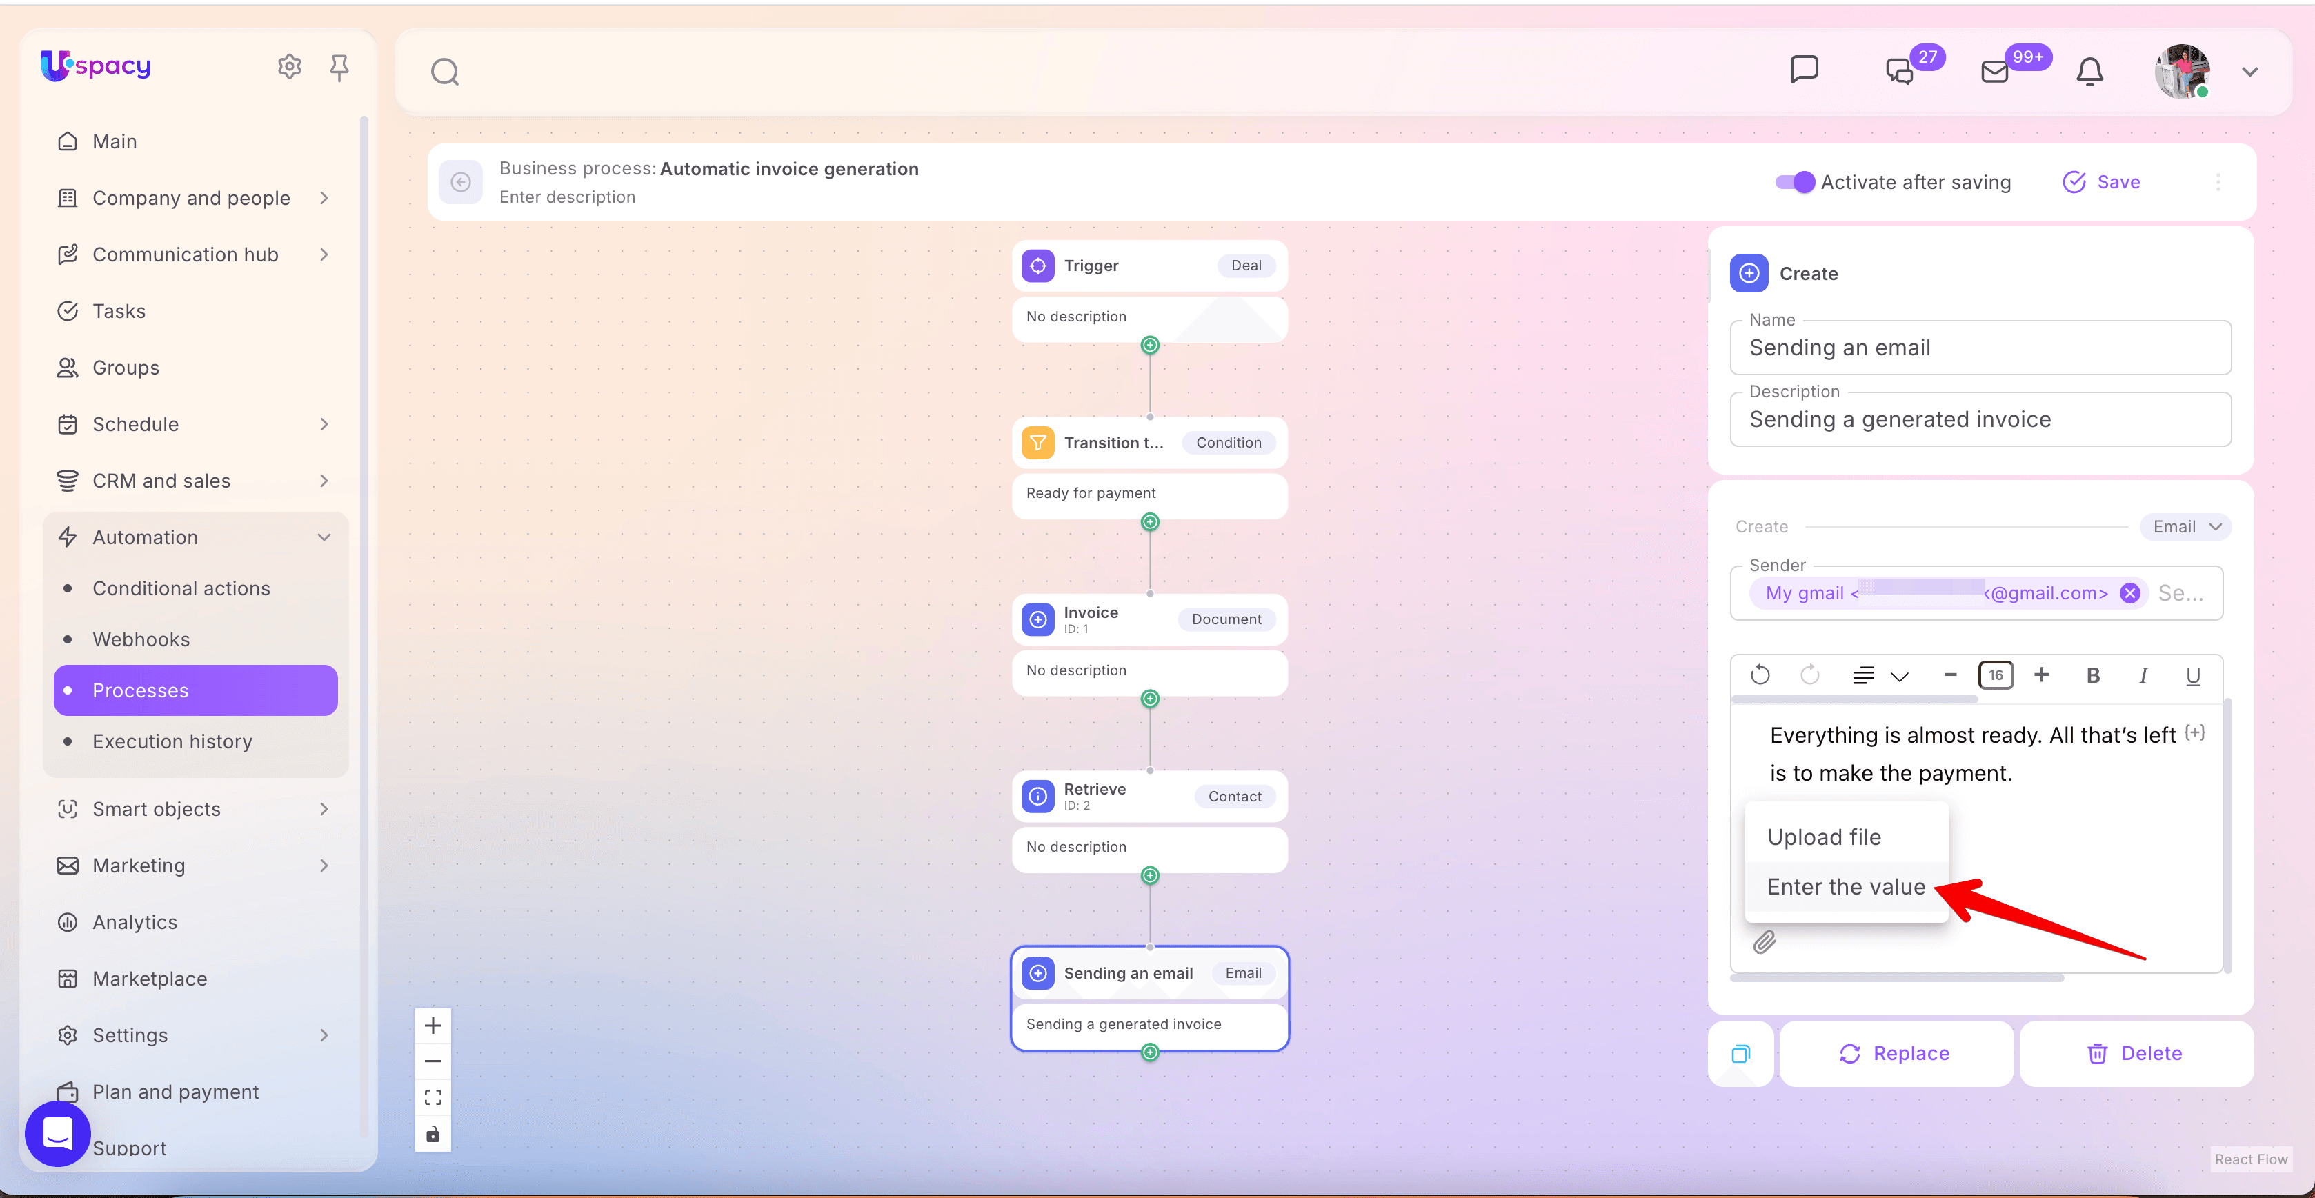This screenshot has height=1198, width=2315.
Task: Increase font size with plus button
Action: click(x=2041, y=675)
